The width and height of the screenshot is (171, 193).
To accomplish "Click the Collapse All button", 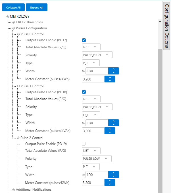I will click(13, 7).
